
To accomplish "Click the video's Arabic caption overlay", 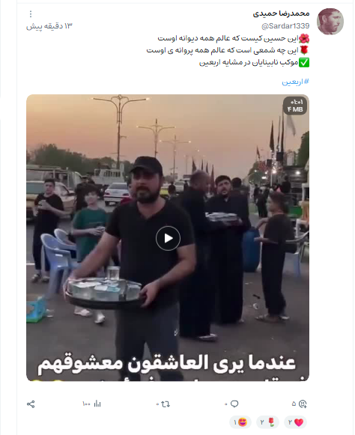I will click(x=166, y=363).
